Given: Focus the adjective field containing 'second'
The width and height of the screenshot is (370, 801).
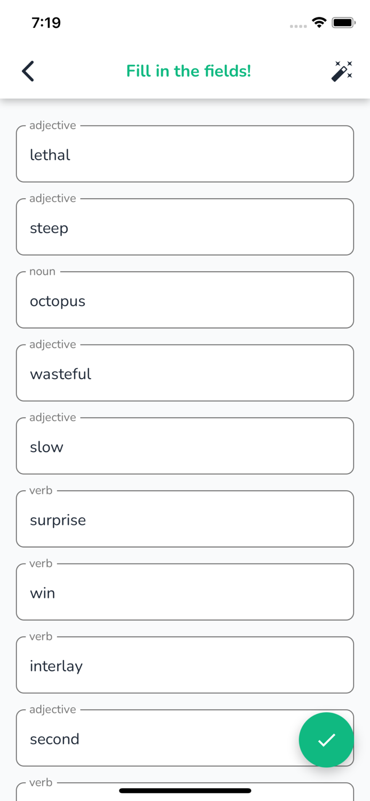Looking at the screenshot, I should pos(160,739).
